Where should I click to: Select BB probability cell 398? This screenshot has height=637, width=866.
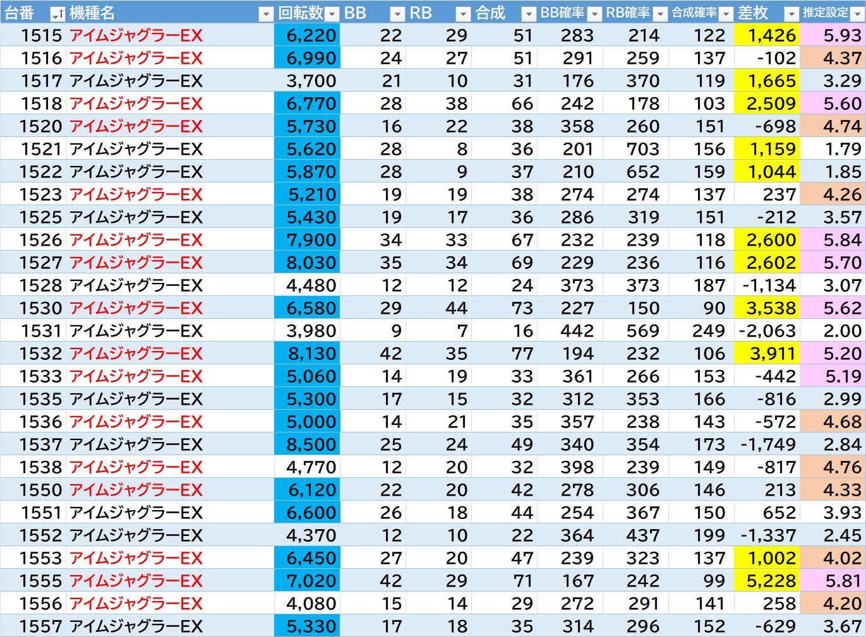point(570,467)
